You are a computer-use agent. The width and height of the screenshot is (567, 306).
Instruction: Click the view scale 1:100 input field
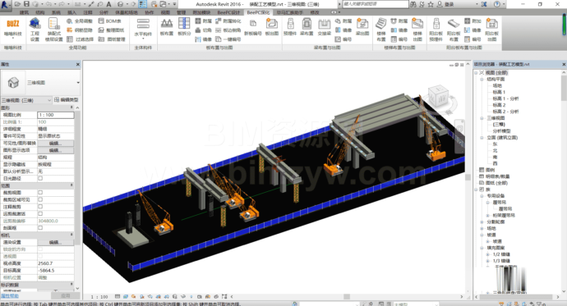[x=56, y=115]
